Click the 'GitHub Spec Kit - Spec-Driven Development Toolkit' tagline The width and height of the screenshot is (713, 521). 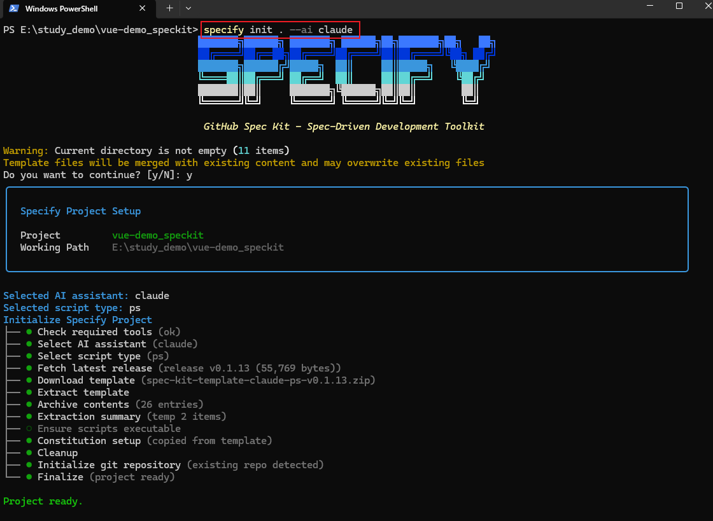click(x=344, y=127)
